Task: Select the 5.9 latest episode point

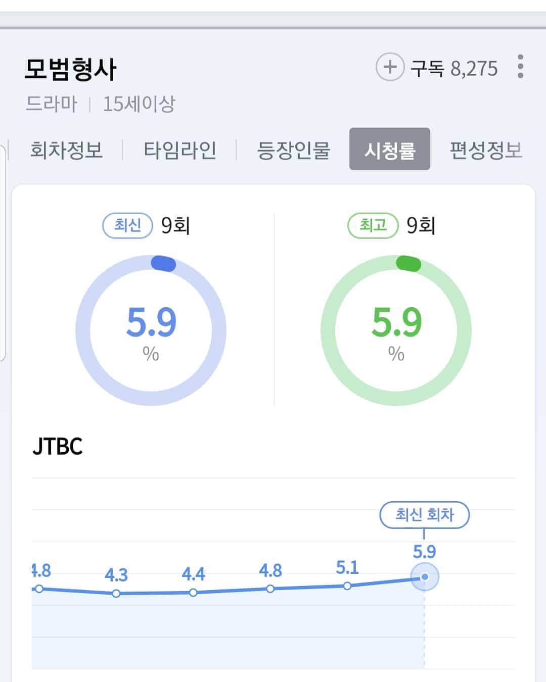Action: pos(425,576)
